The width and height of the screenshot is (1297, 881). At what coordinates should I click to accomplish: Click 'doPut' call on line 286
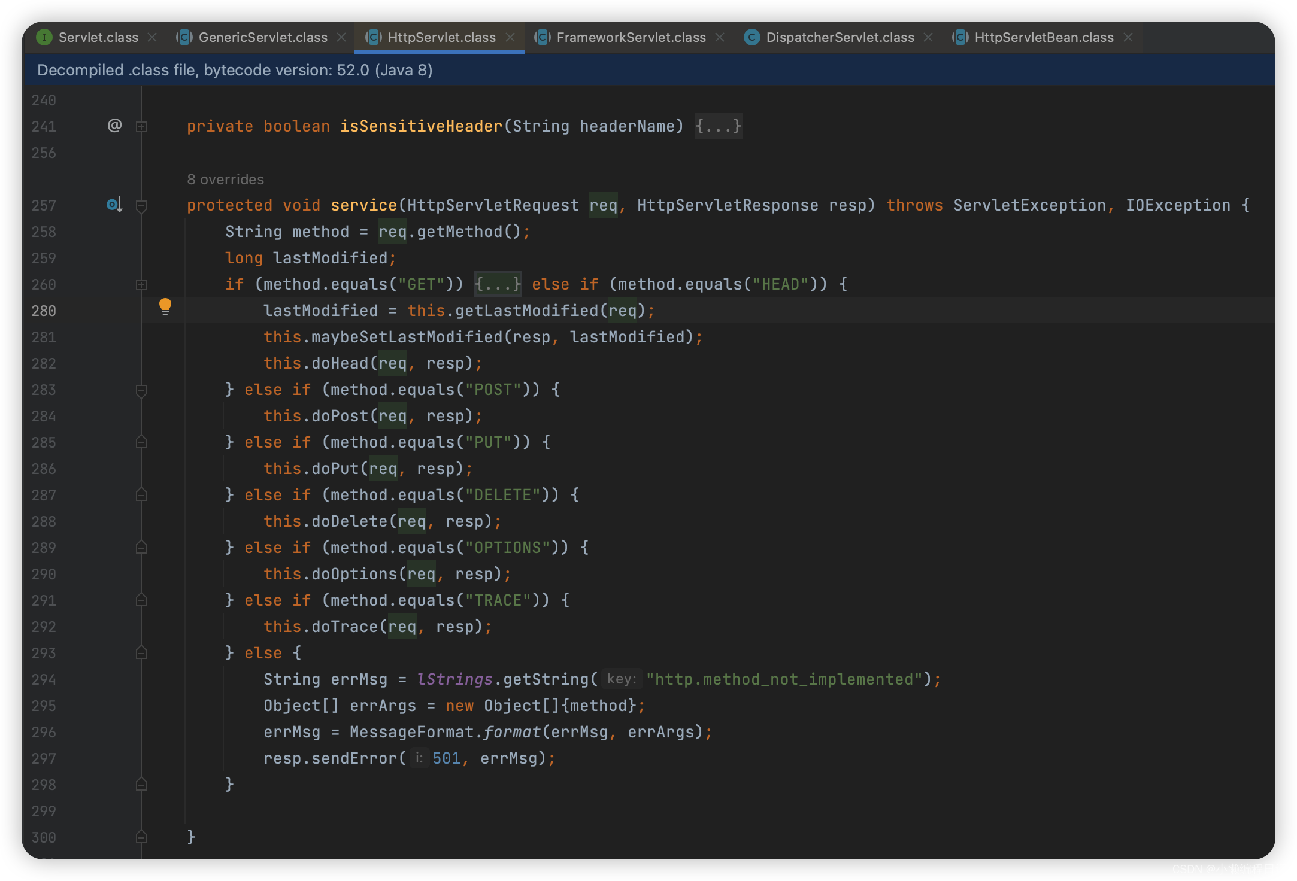(x=335, y=469)
